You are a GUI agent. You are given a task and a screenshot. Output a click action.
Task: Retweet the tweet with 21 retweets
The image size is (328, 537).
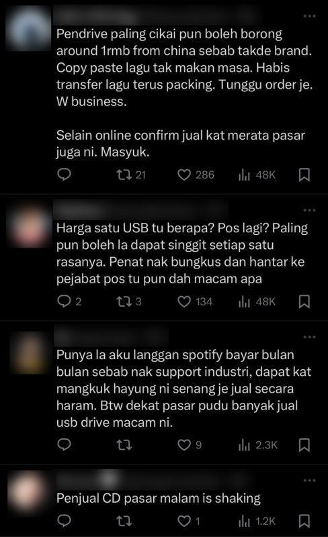132,175
